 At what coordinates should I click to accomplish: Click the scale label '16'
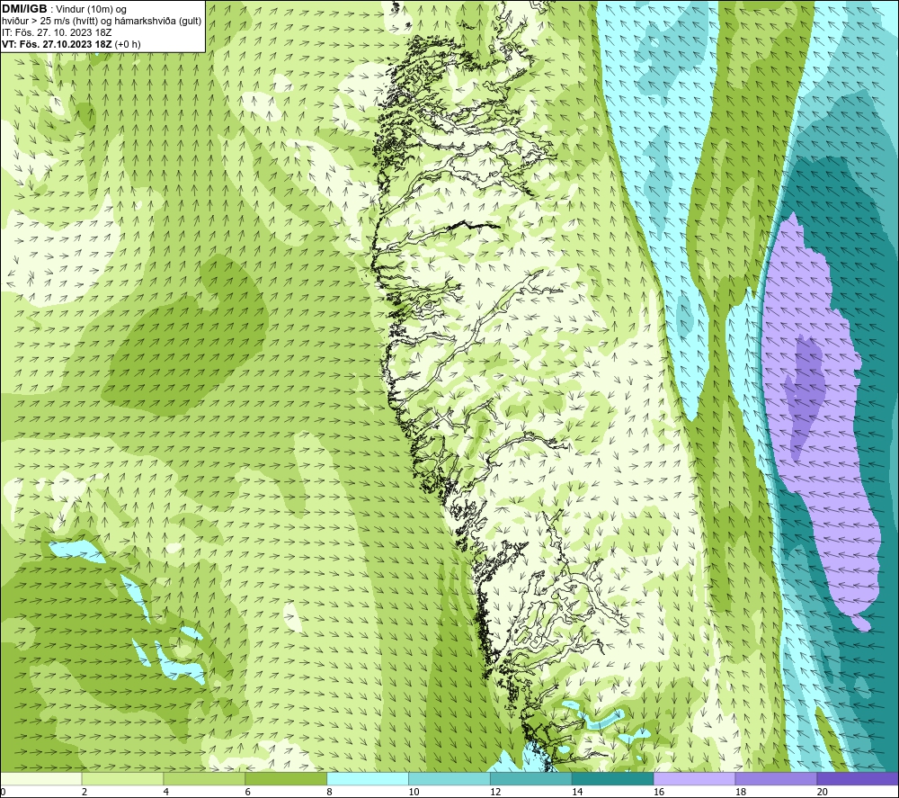[659, 793]
